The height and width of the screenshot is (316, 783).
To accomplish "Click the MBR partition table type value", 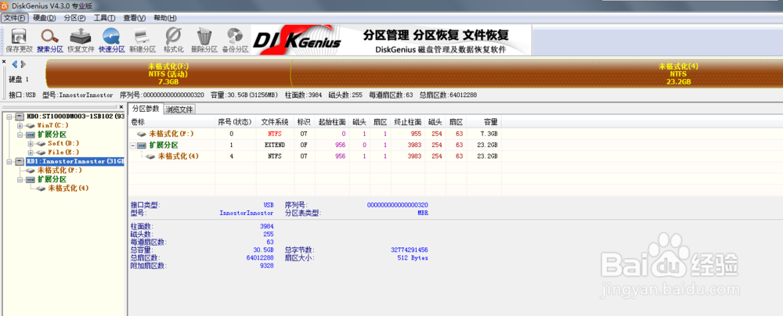I will (423, 213).
